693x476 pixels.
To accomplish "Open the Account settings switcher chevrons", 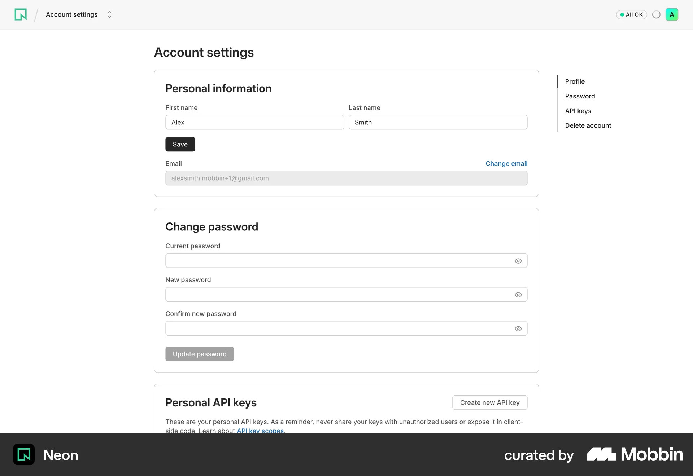I will (x=109, y=14).
